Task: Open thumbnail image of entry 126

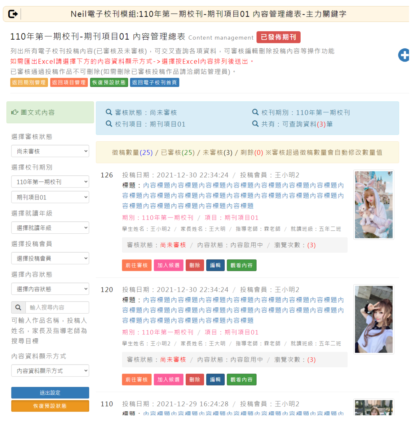Action: pyautogui.click(x=373, y=205)
